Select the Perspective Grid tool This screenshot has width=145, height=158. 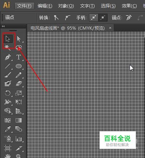coord(19,111)
